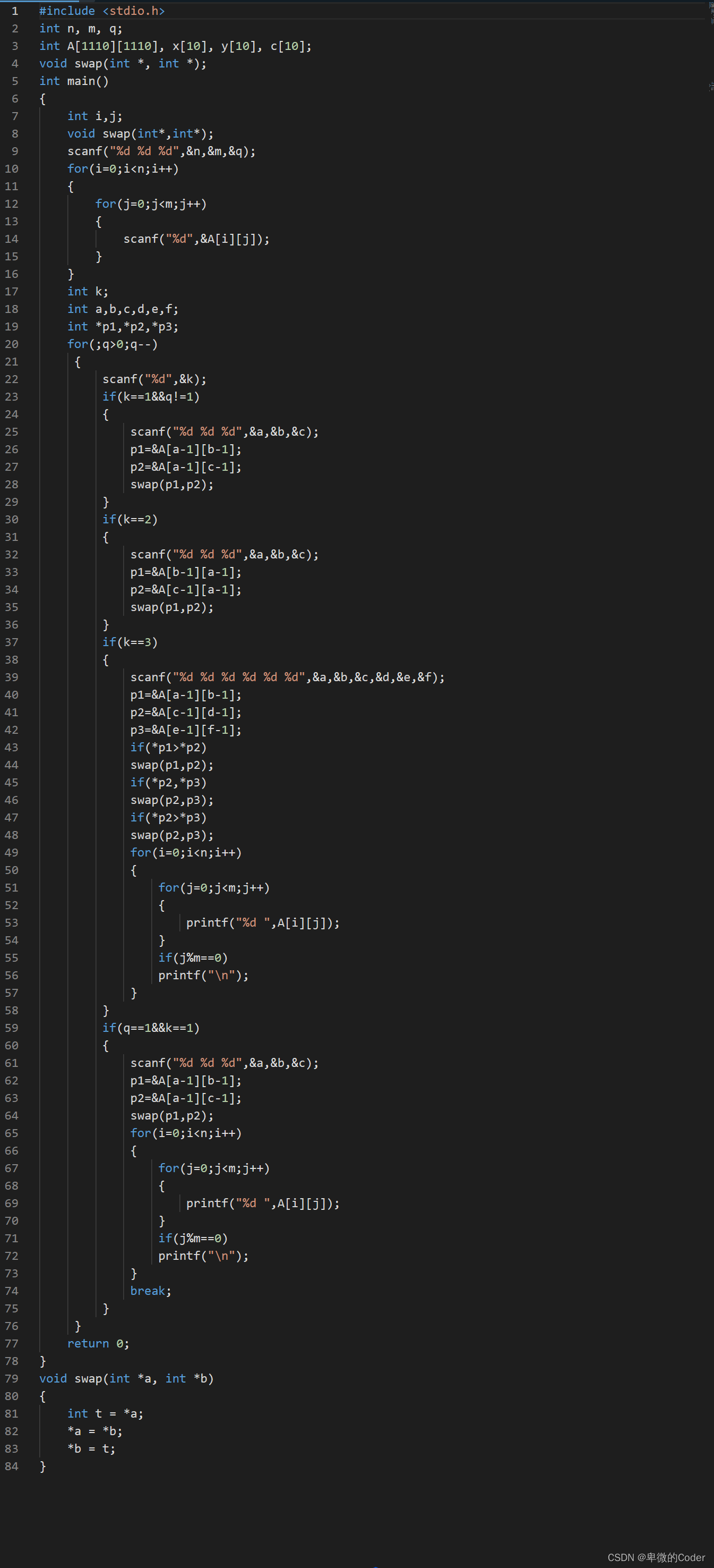Click 'swap(p1,p2);' on line 35
The height and width of the screenshot is (1568, 714).
[172, 607]
